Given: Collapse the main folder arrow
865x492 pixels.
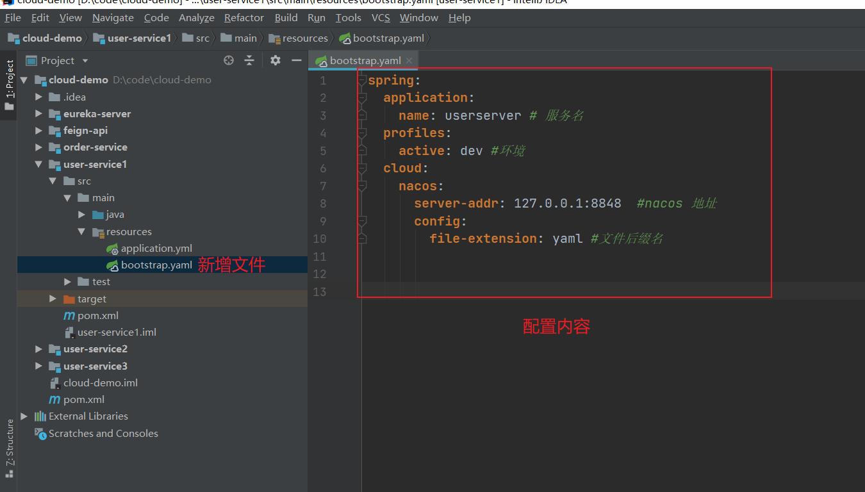Looking at the screenshot, I should pyautogui.click(x=67, y=198).
